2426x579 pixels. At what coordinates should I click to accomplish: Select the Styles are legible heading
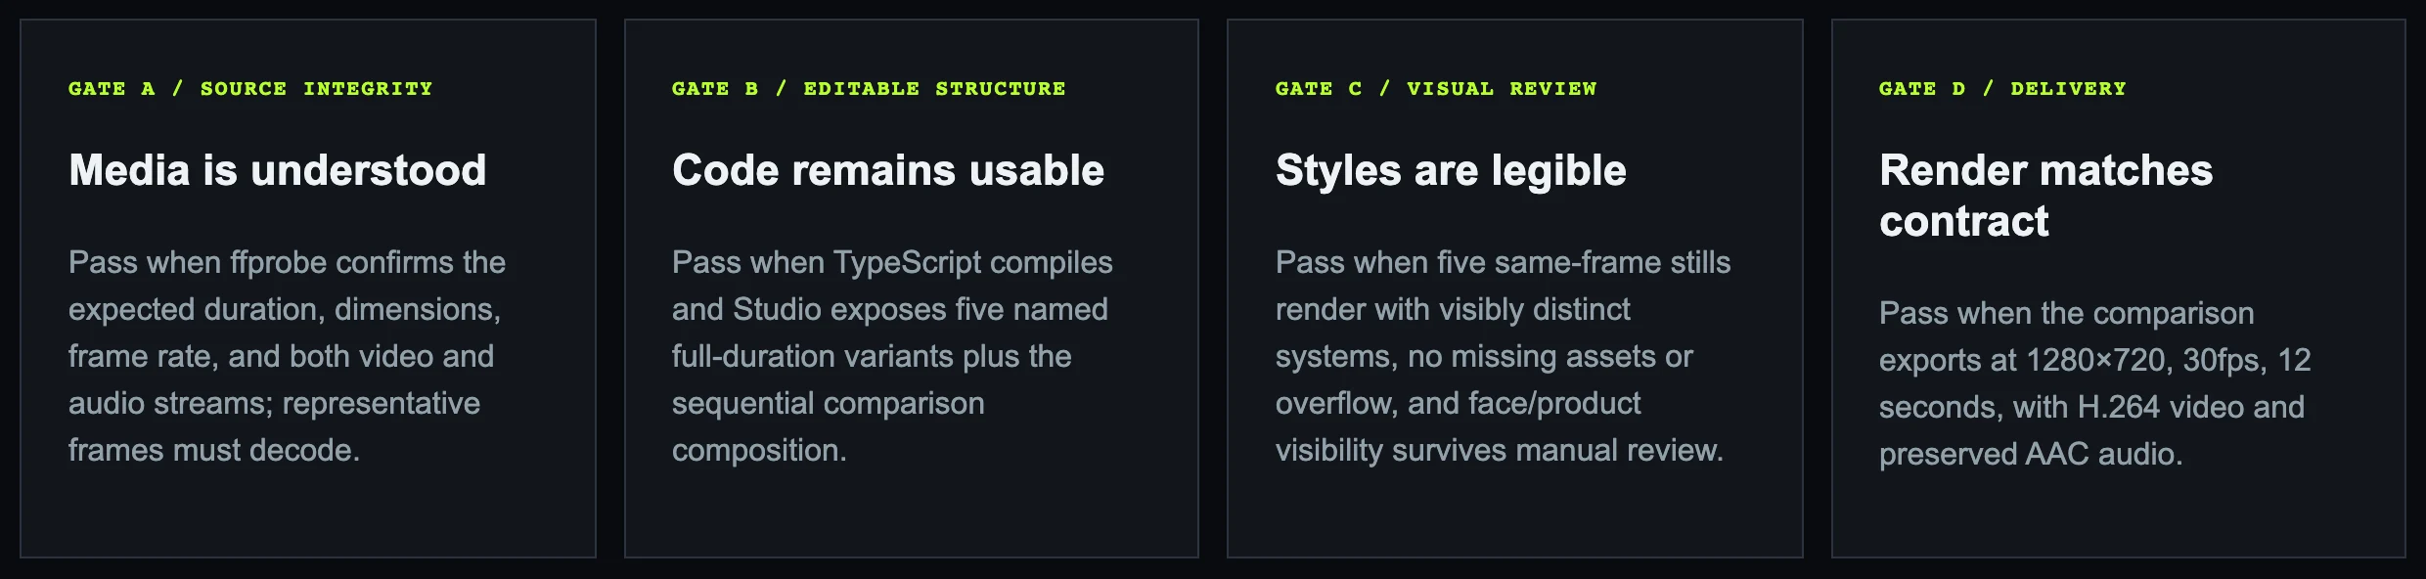[1451, 170]
